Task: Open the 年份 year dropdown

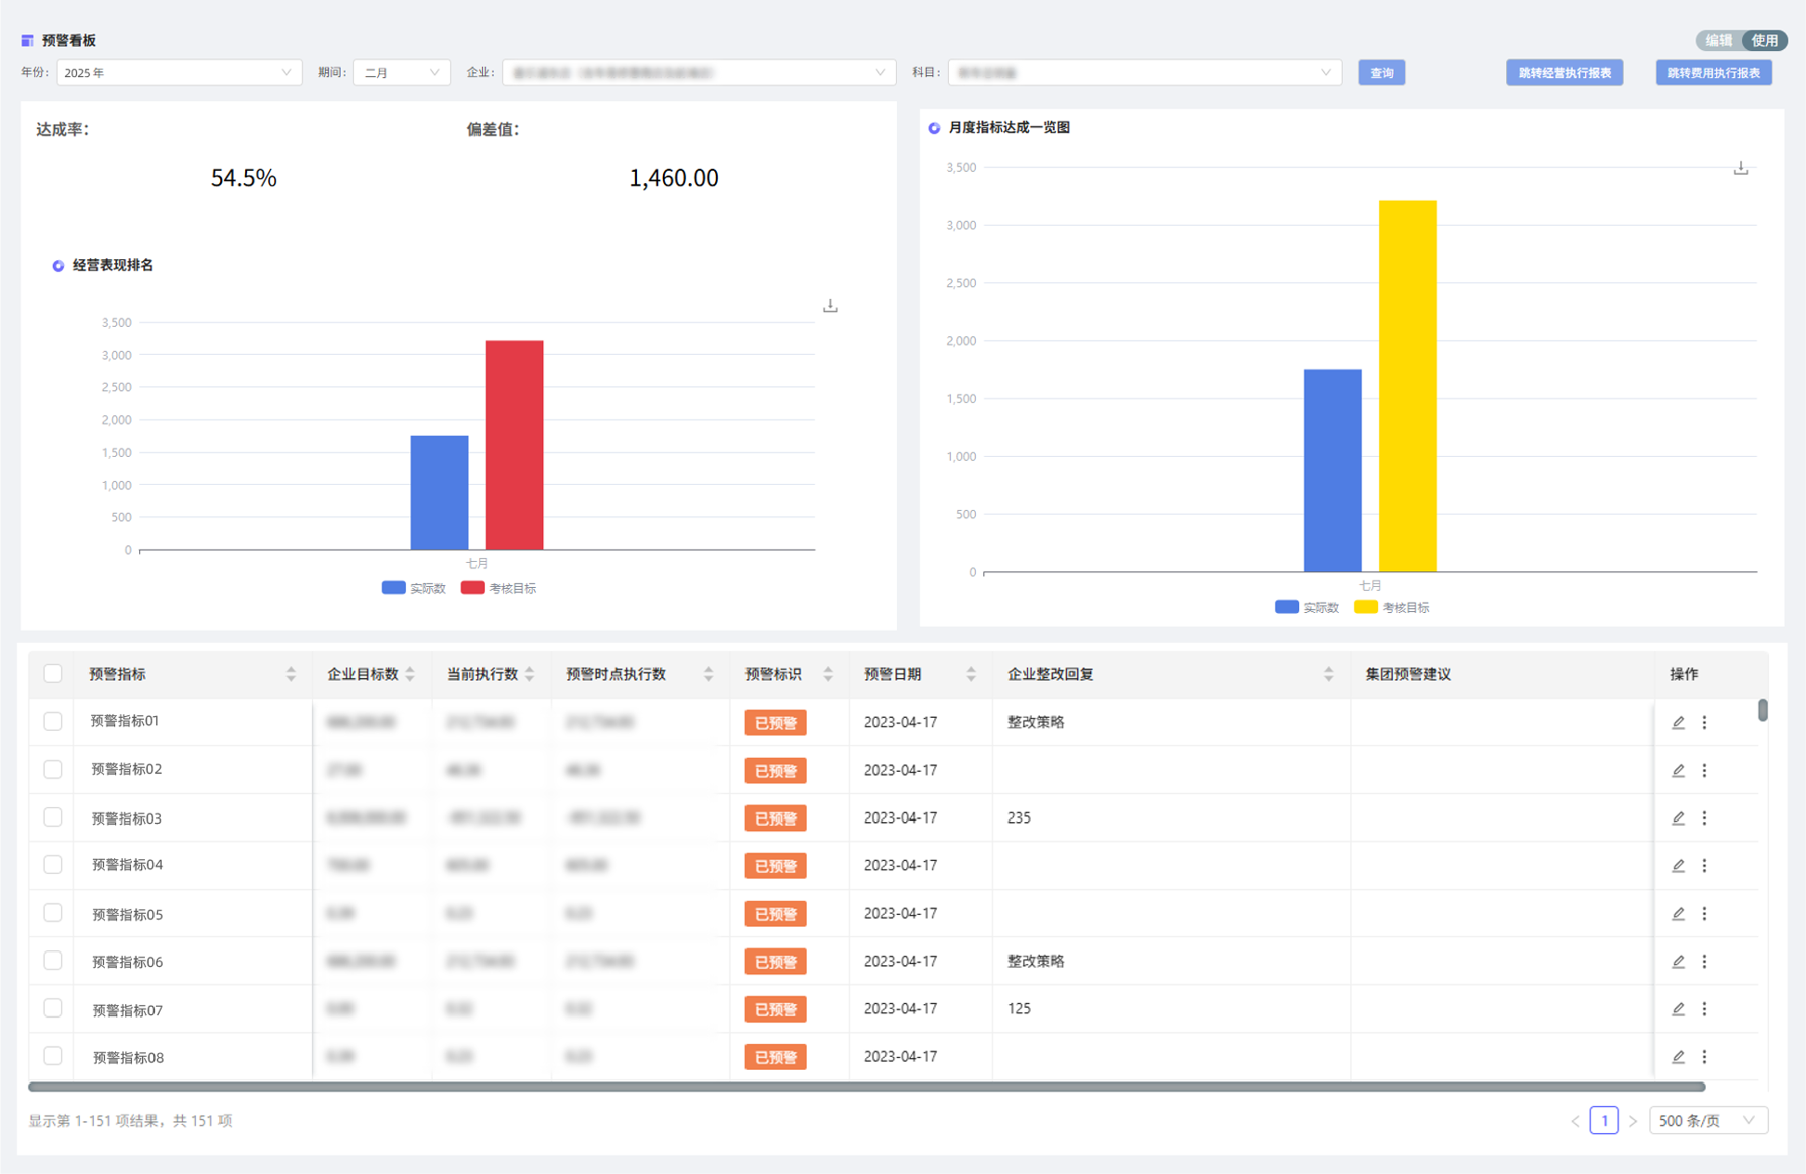Action: click(178, 72)
